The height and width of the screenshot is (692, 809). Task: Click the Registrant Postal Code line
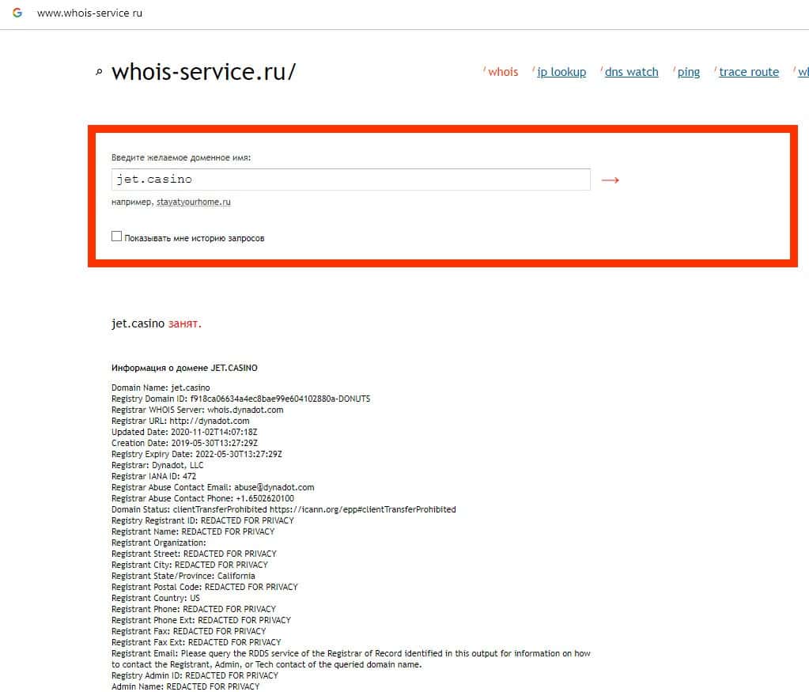(x=204, y=588)
